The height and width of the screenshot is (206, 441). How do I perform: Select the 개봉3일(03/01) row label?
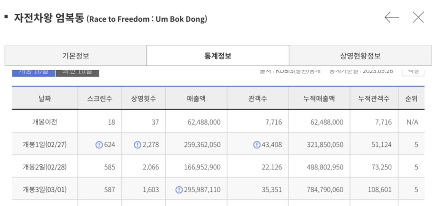pos(45,190)
